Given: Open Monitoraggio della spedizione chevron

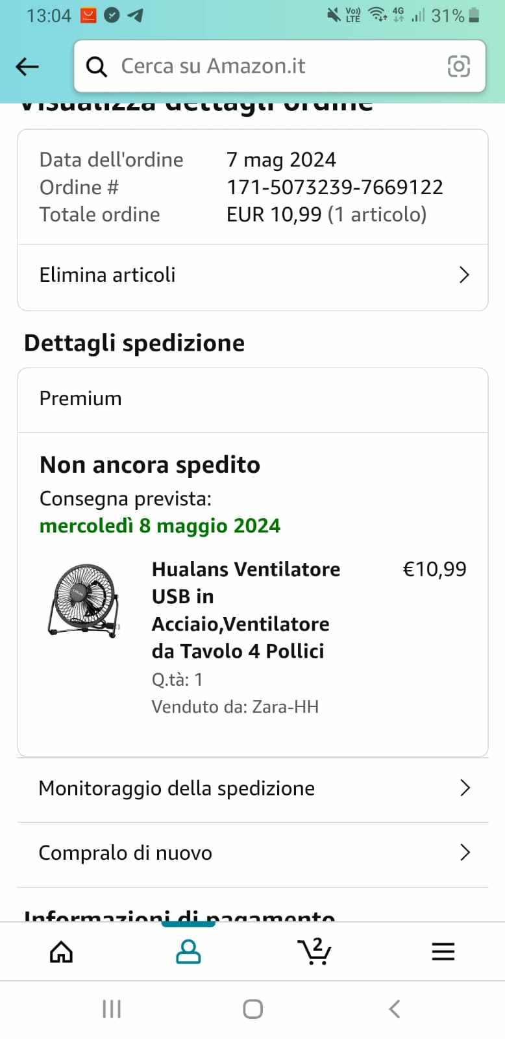Looking at the screenshot, I should click(x=465, y=788).
